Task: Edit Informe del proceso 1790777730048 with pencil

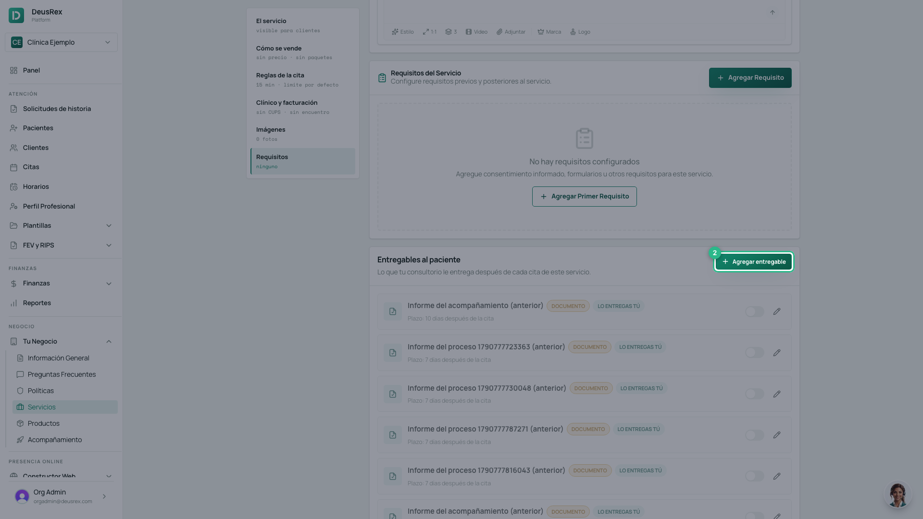Action: pyautogui.click(x=777, y=394)
